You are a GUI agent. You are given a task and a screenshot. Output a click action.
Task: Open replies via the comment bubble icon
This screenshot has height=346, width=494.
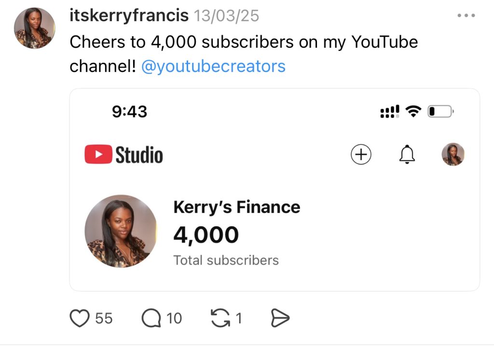coord(151,318)
